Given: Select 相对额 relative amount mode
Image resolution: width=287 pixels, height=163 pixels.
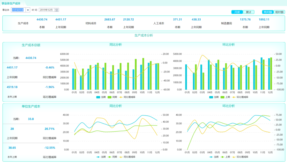Looking at the screenshot, I should 279,12.
